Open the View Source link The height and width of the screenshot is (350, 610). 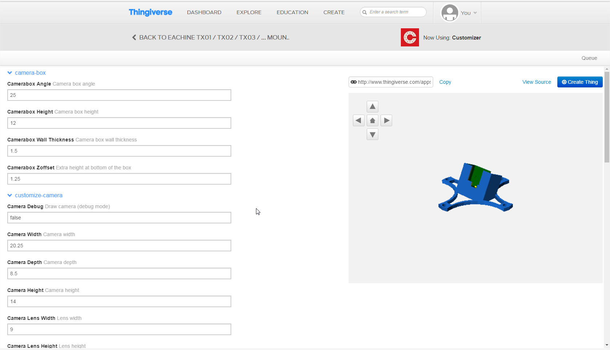[x=536, y=82]
